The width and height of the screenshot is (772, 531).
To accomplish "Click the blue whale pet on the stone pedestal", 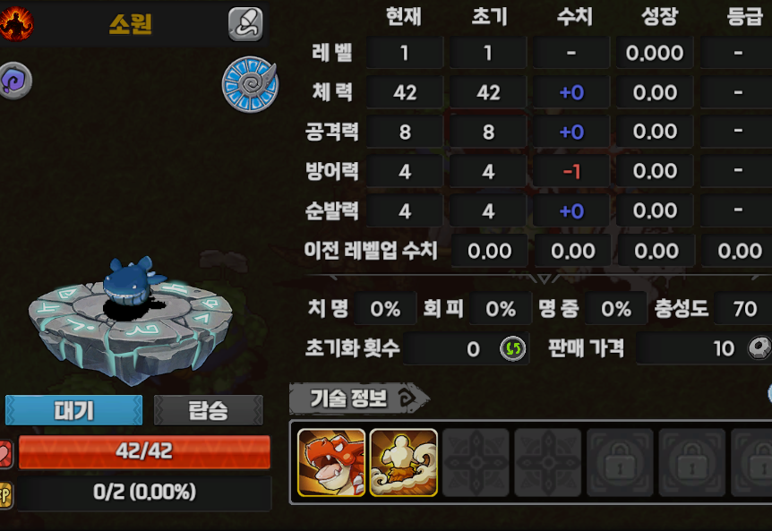I will [131, 280].
